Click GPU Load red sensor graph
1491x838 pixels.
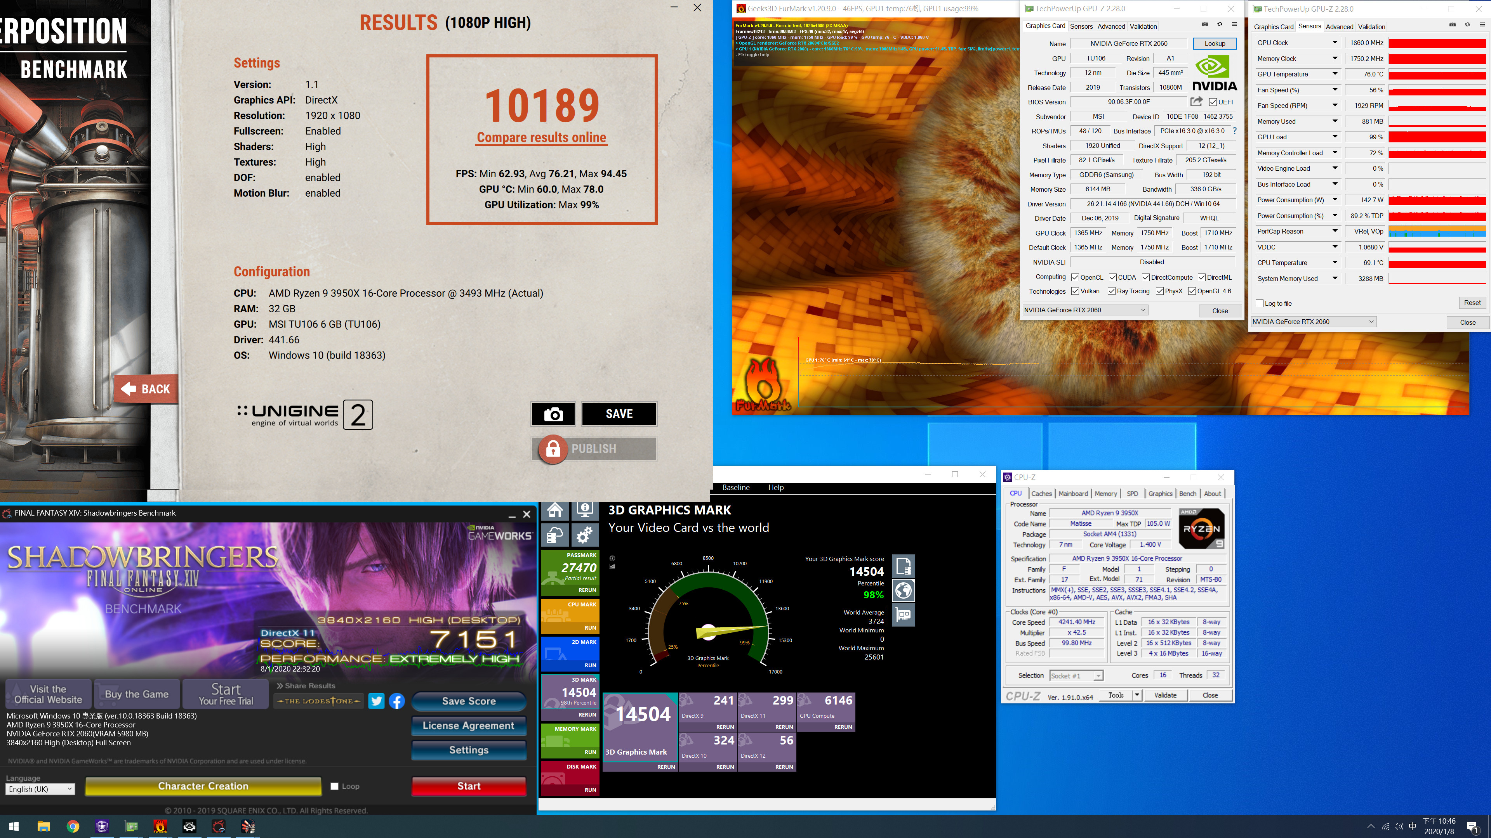click(1437, 137)
